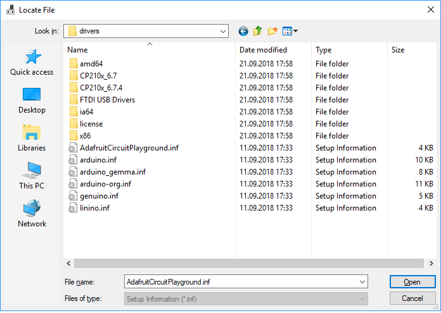
Task: Click the linino.inf file icon
Action: click(x=73, y=208)
